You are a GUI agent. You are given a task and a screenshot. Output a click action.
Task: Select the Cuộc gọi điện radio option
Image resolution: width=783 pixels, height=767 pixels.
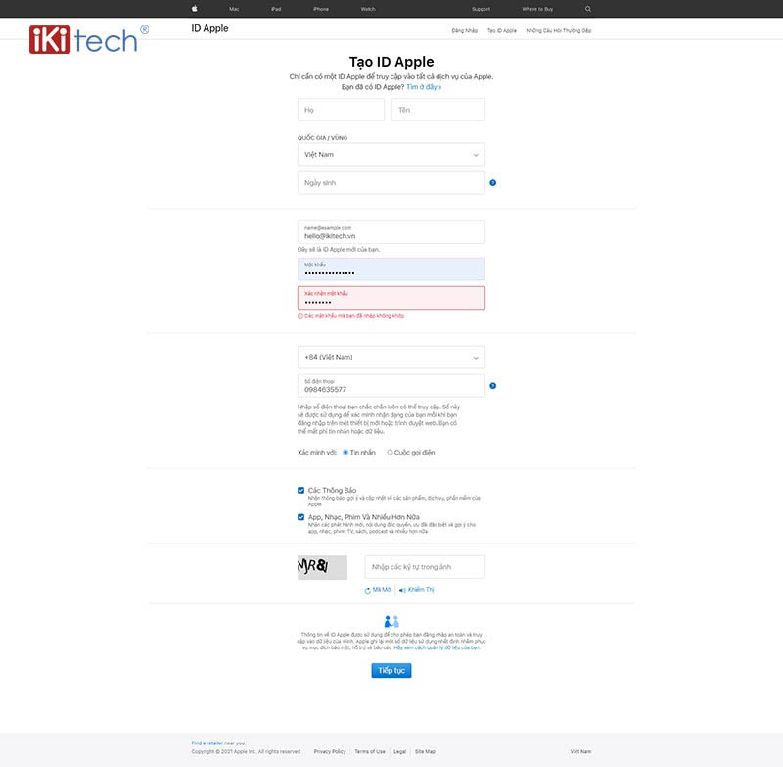[390, 453]
